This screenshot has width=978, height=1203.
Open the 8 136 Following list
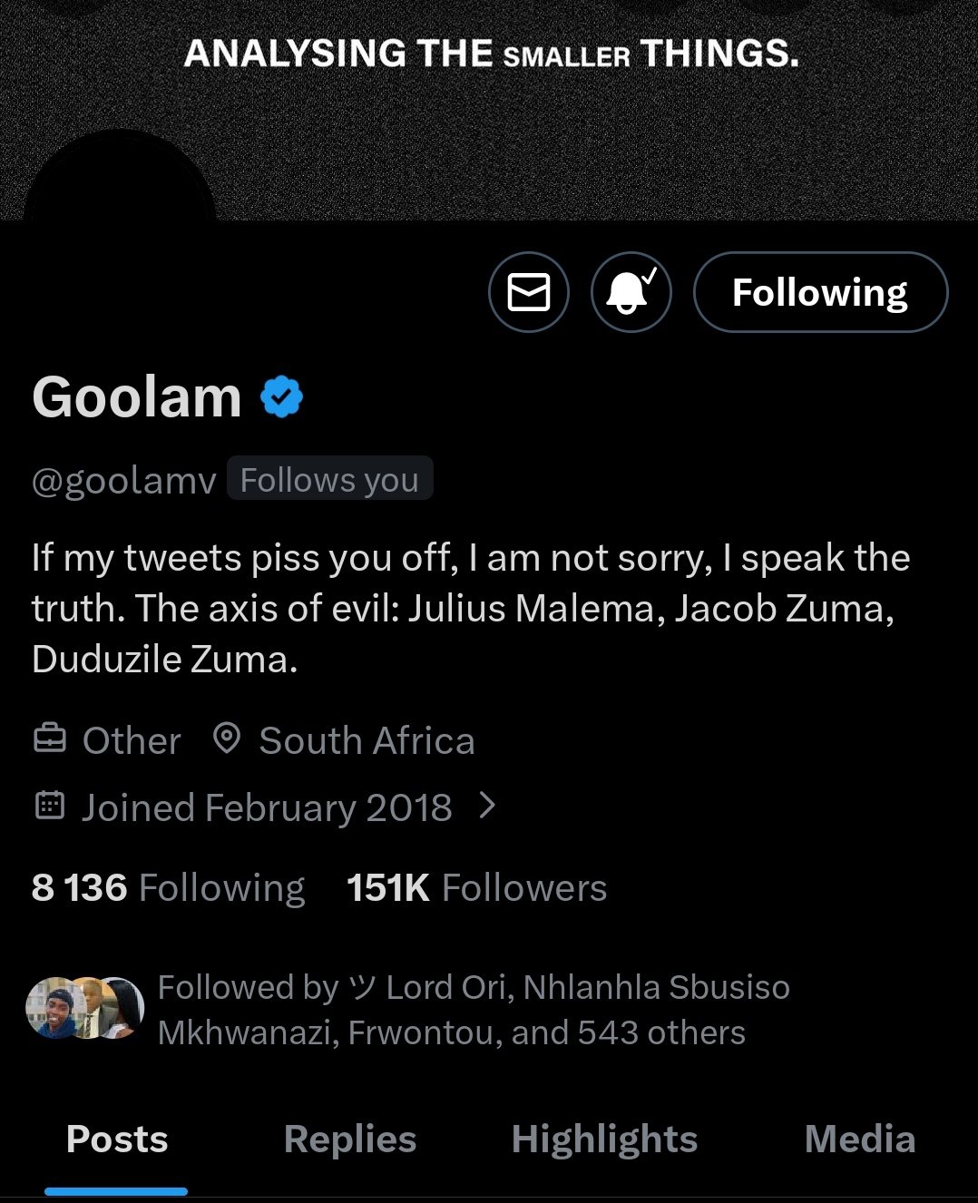coord(169,887)
